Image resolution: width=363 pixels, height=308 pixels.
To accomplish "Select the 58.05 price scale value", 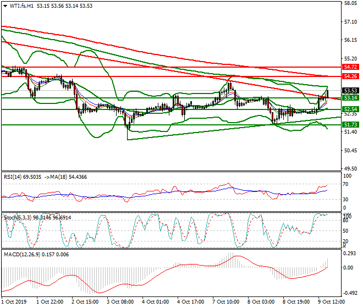I will pyautogui.click(x=350, y=3).
